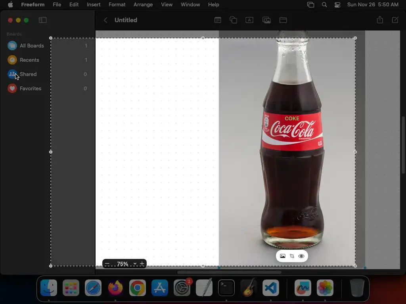Replace the selected image
Screen dimensions: 406x304
click(282, 256)
